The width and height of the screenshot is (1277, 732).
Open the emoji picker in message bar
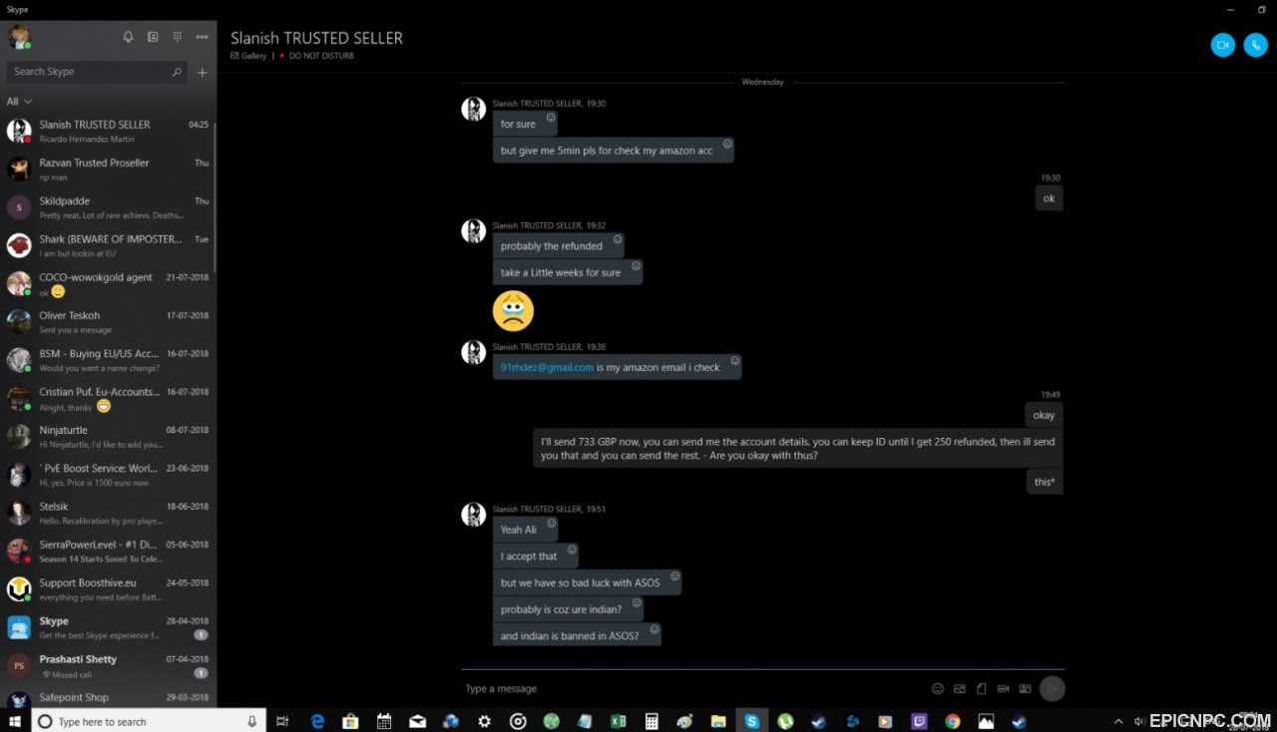click(x=937, y=688)
